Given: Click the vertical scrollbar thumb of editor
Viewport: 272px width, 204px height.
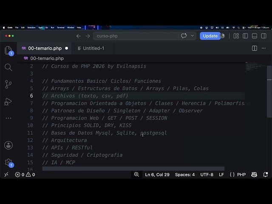Looking at the screenshot, I should 269,92.
